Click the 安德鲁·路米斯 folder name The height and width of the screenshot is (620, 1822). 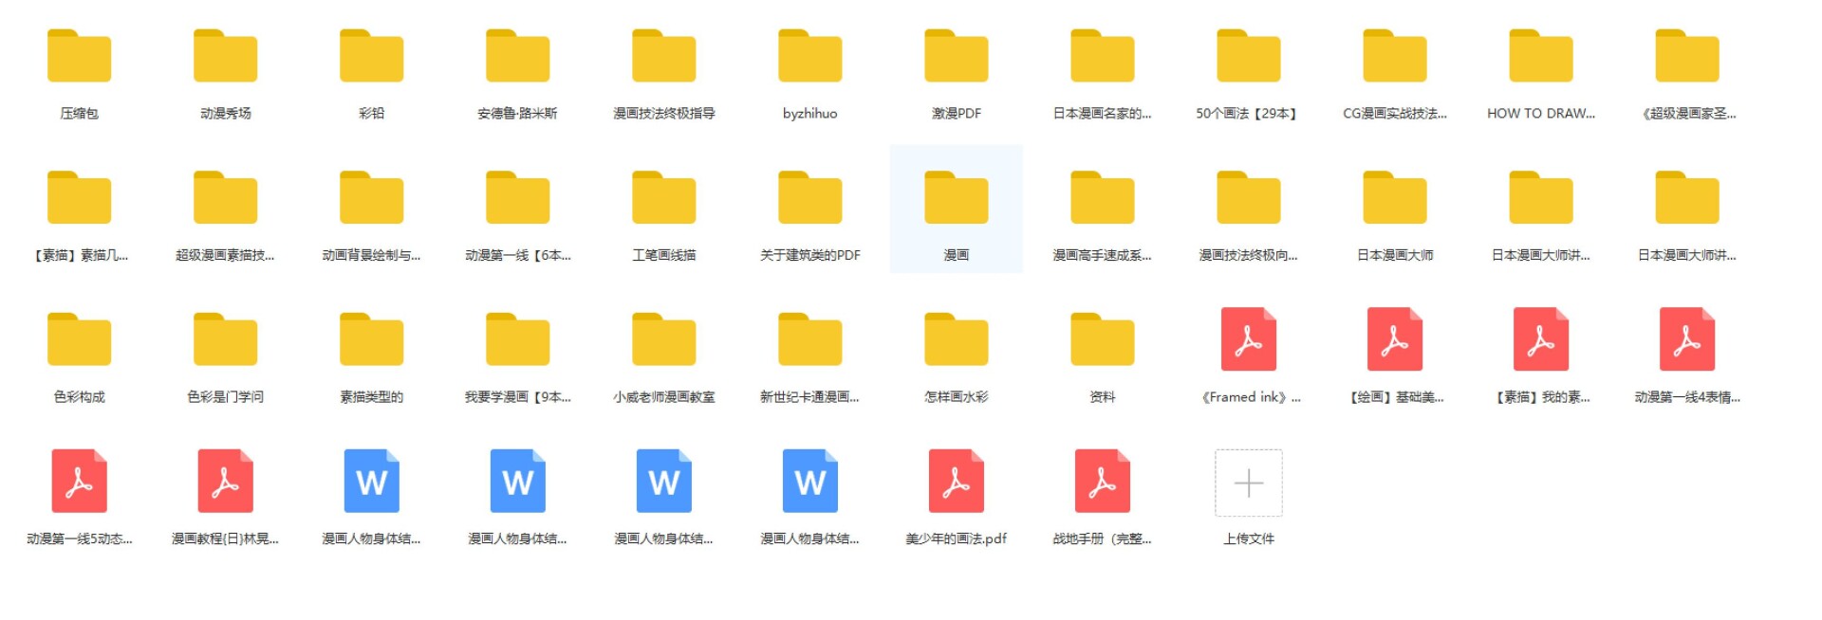click(517, 114)
